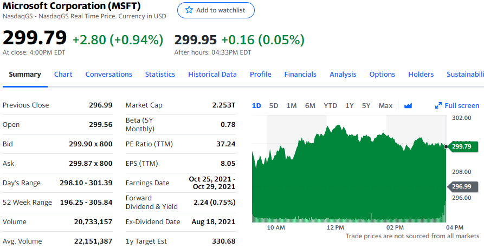This screenshot has height=249, width=484.
Task: Click the Ex-Dividend Date Aug 18, 2021
Action: pyautogui.click(x=214, y=221)
